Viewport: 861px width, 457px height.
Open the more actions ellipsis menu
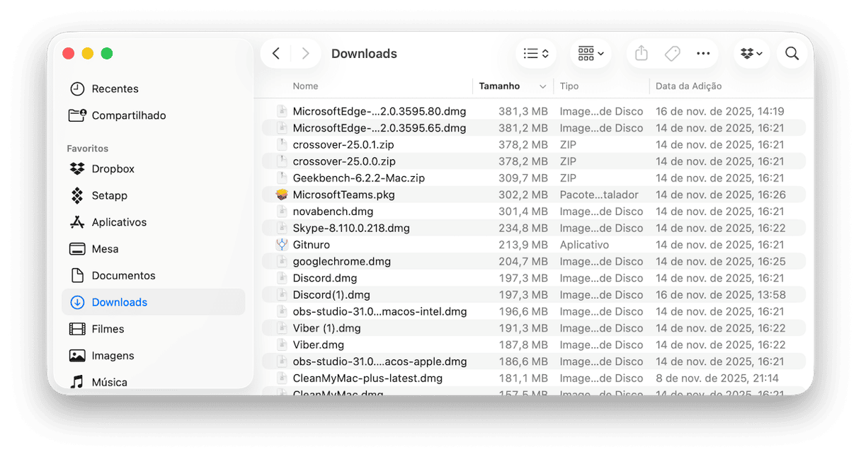703,54
